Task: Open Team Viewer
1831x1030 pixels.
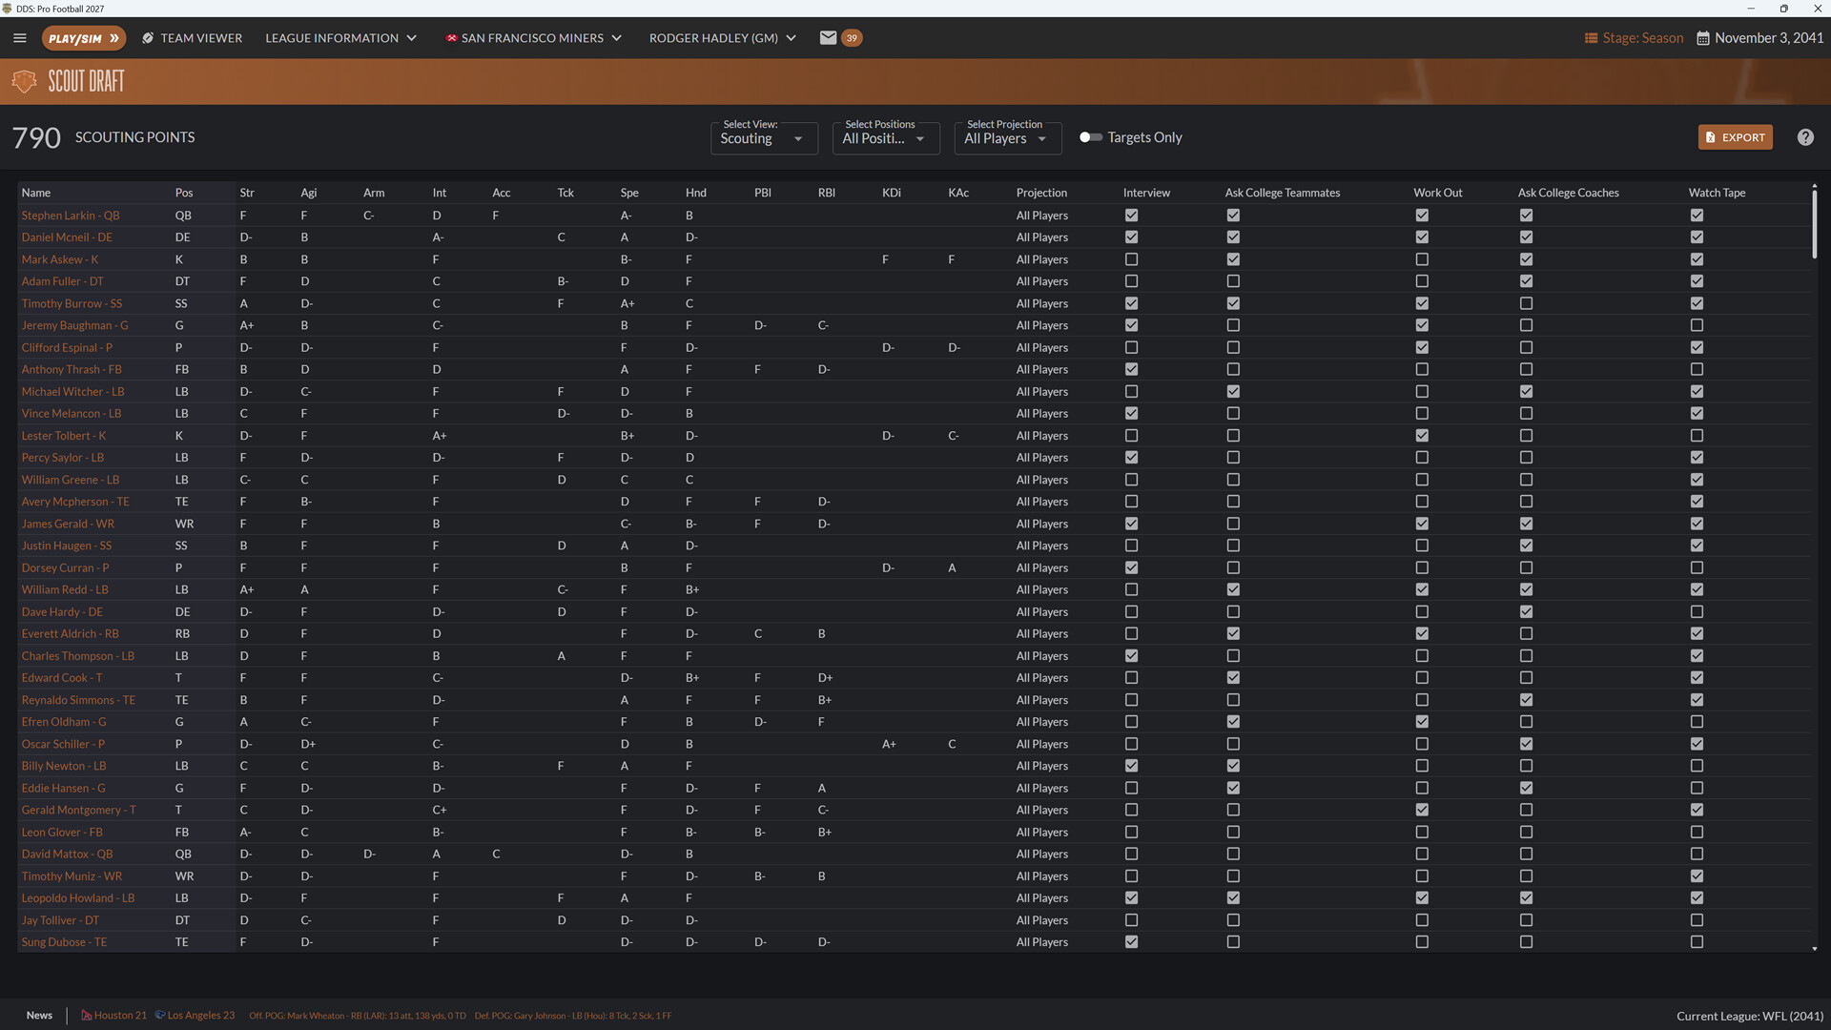Action: [192, 38]
